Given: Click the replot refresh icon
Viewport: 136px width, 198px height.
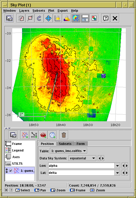Looking at the screenshot, I should 39,19.
